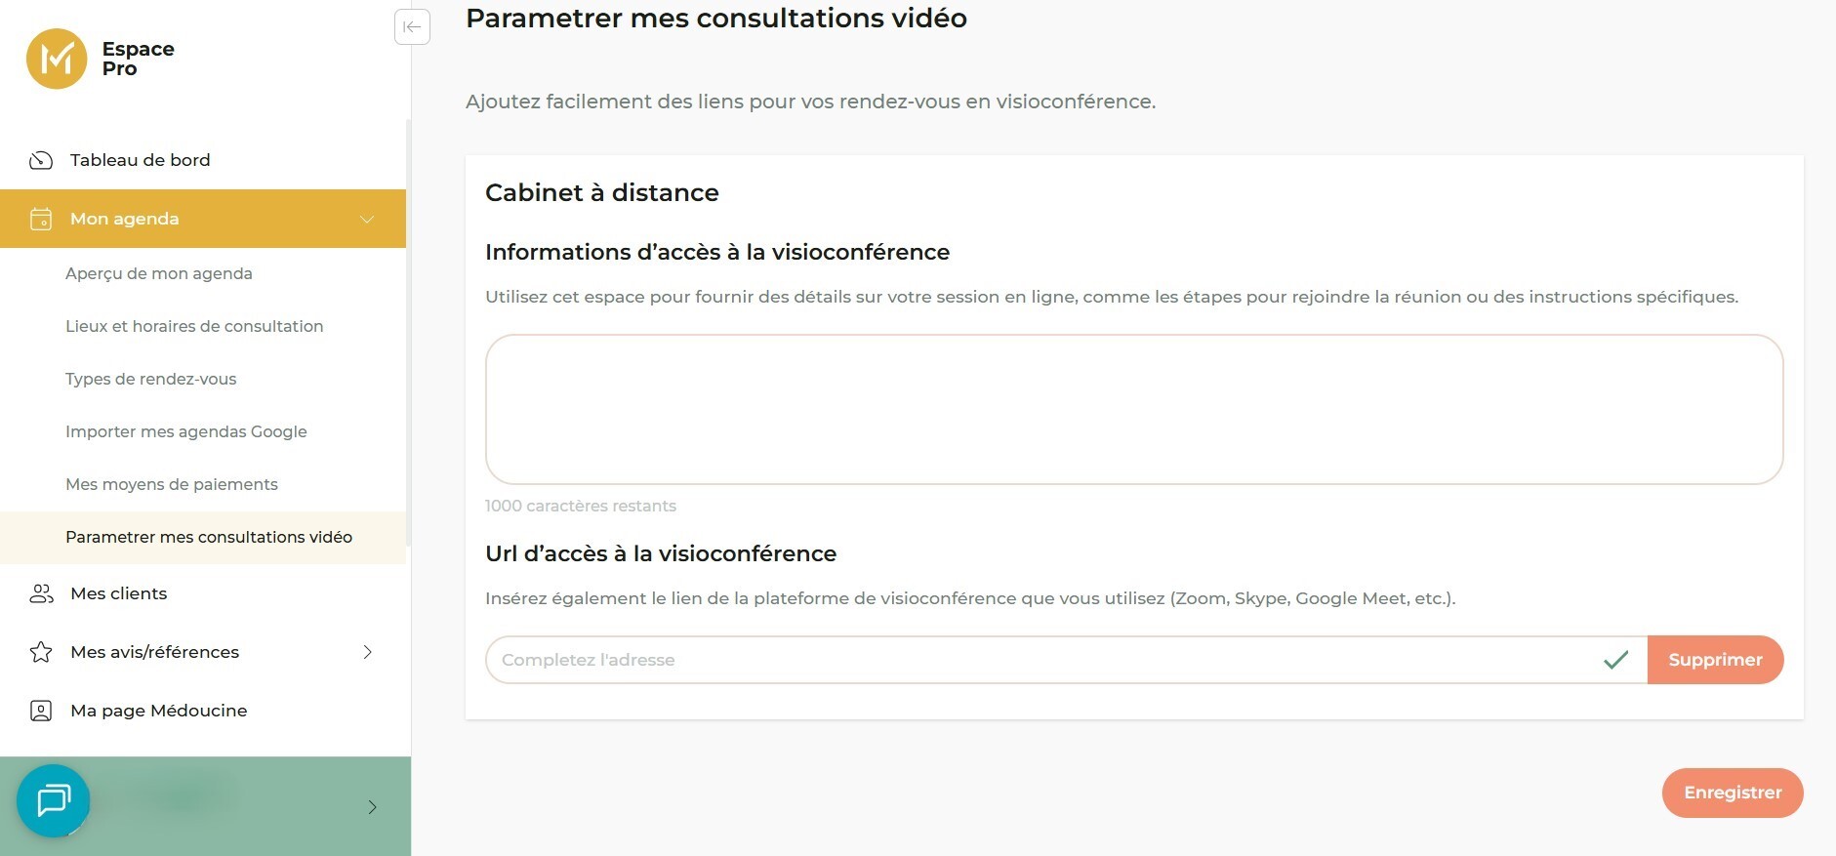The height and width of the screenshot is (856, 1836).
Task: Open Importer mes agendas Google
Action: (x=186, y=431)
